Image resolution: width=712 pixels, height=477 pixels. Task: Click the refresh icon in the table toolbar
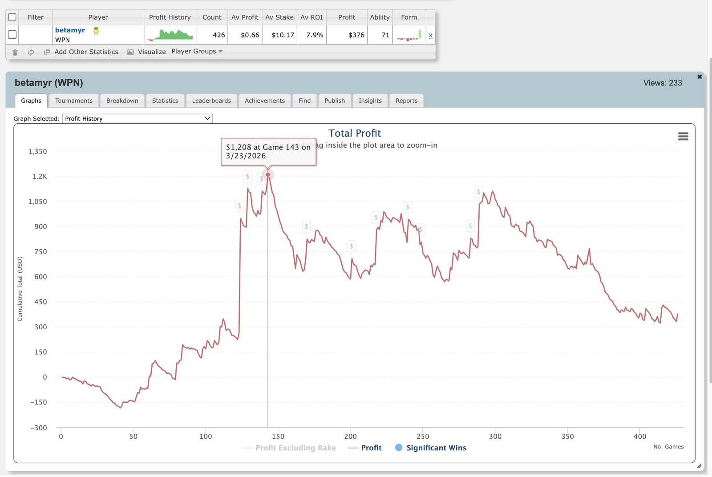tap(30, 52)
